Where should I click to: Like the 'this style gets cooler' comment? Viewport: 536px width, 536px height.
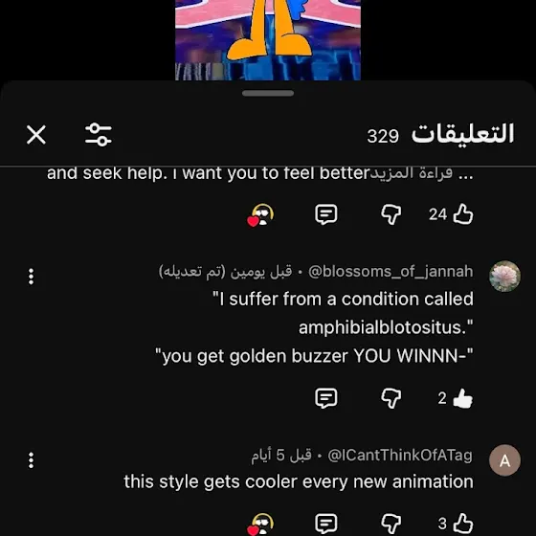[x=463, y=524]
